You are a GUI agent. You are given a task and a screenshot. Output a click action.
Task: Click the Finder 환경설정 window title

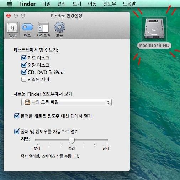tap(67, 16)
